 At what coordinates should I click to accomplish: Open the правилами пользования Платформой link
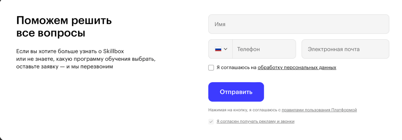[319, 110]
